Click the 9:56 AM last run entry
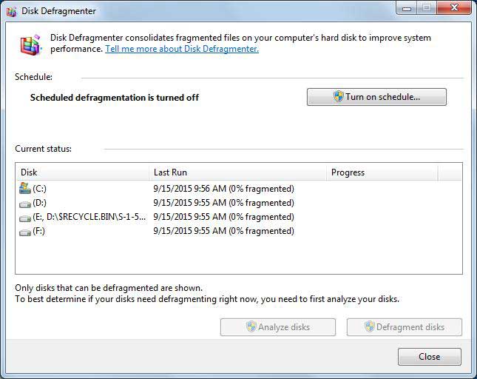This screenshot has width=477, height=379. coord(223,189)
